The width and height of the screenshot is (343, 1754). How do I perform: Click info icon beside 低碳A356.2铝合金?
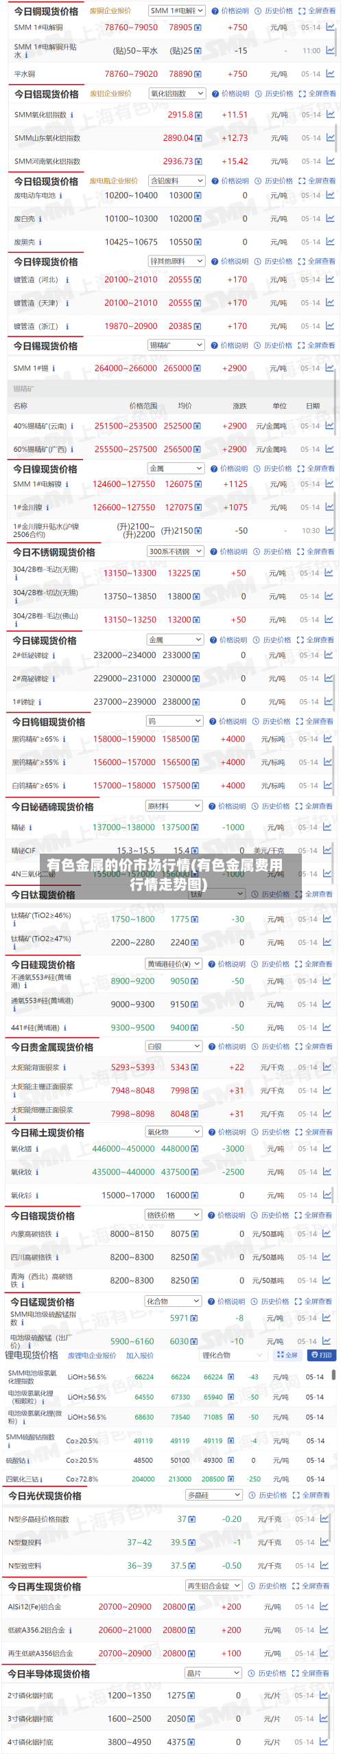[x=71, y=1630]
